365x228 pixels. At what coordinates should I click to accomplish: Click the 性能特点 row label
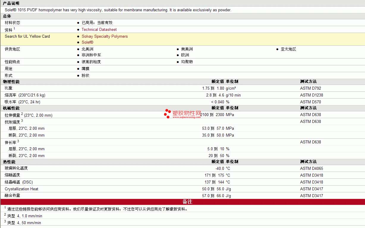12,62
